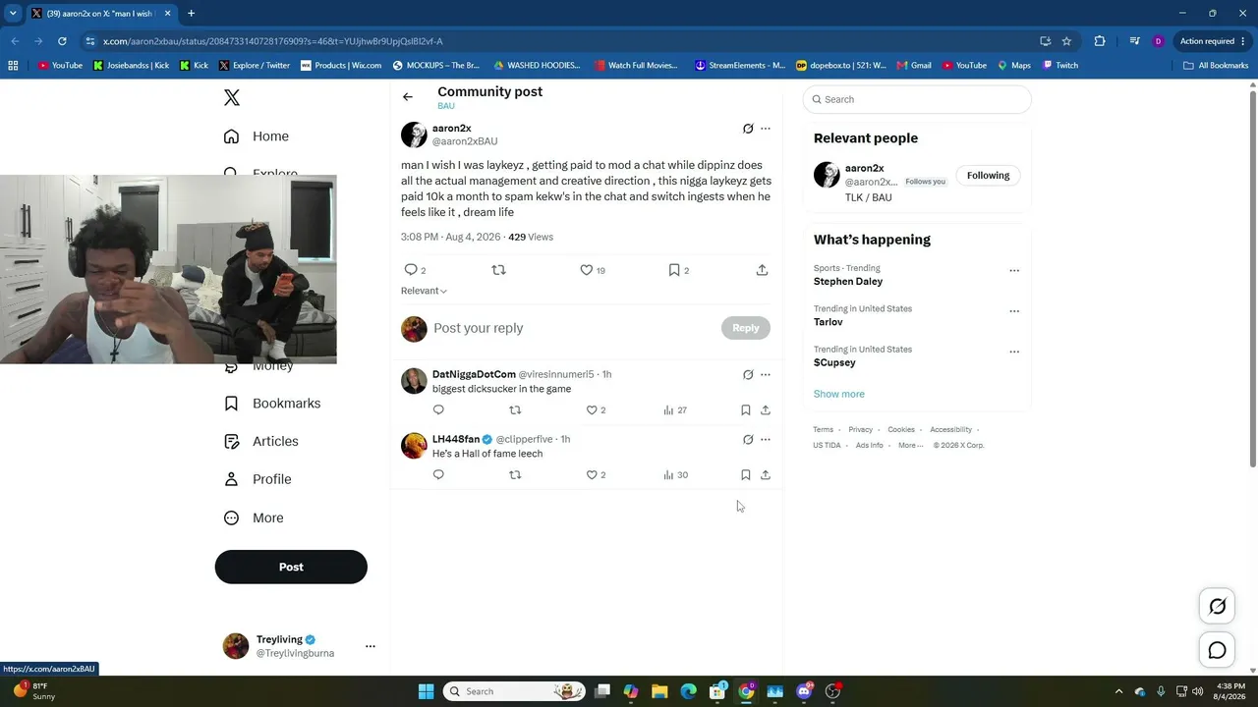Share aaron2x's main post
The image size is (1258, 707).
(x=762, y=270)
